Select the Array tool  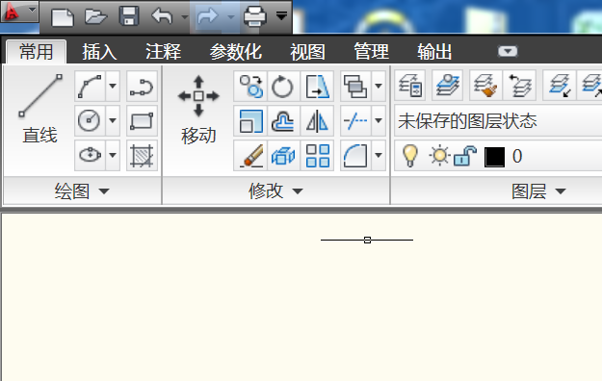317,155
